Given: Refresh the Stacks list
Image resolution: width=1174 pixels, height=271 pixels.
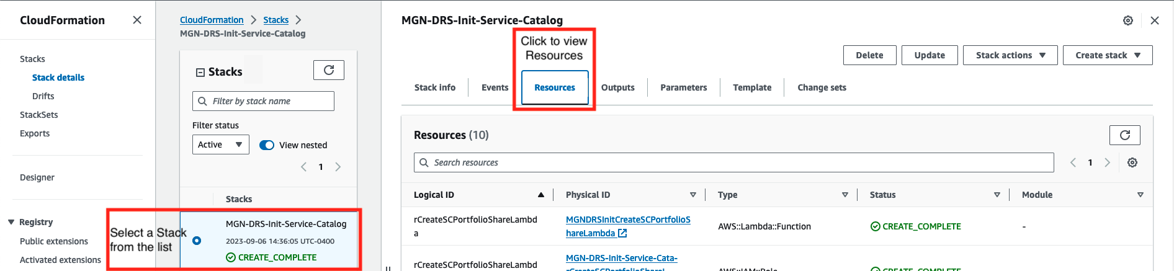Looking at the screenshot, I should pyautogui.click(x=329, y=70).
